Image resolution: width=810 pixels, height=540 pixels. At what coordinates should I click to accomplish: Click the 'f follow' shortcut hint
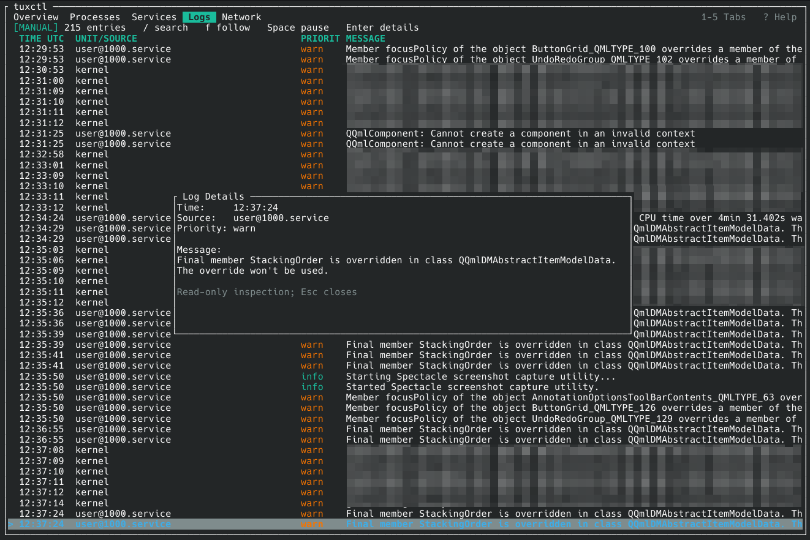coord(228,28)
